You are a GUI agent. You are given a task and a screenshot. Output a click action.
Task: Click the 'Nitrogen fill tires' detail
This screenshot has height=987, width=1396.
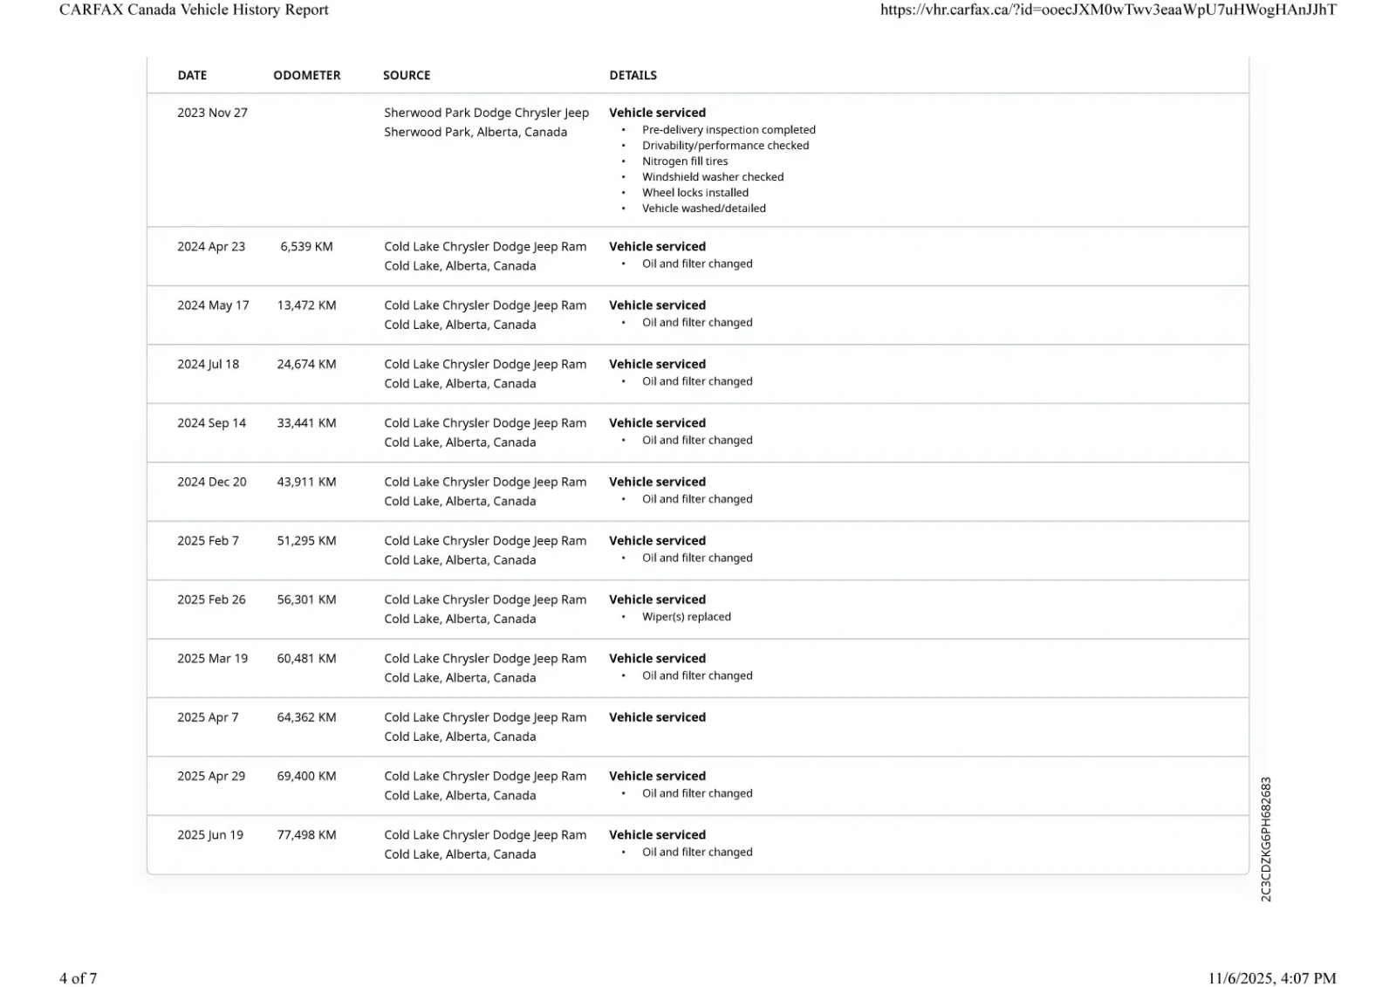(685, 161)
